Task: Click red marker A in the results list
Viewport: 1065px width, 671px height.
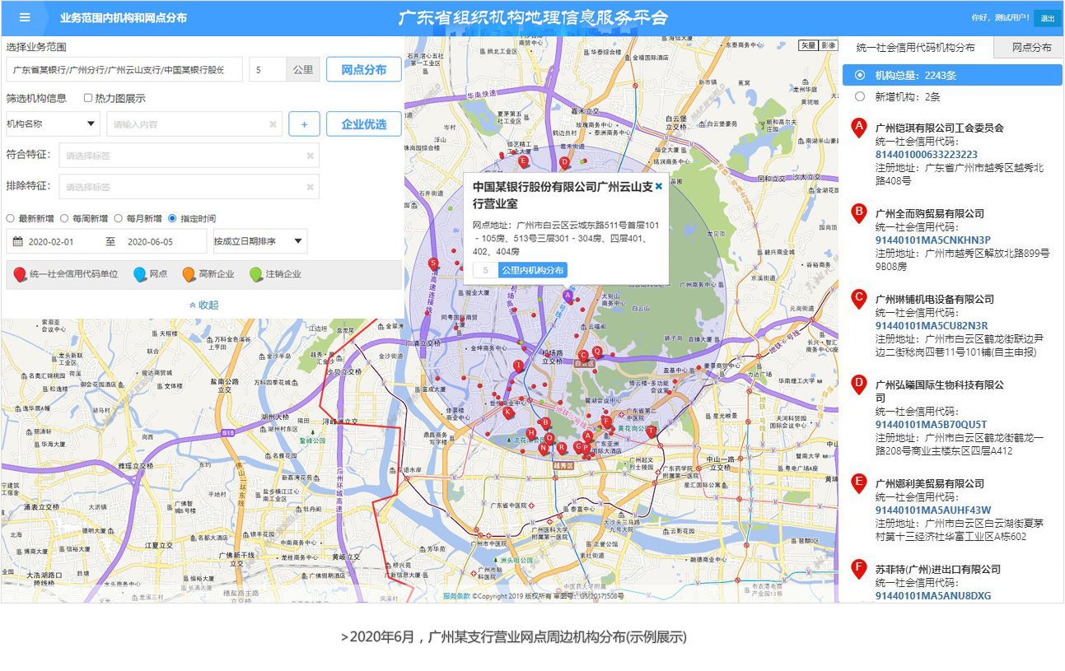Action: 859,128
